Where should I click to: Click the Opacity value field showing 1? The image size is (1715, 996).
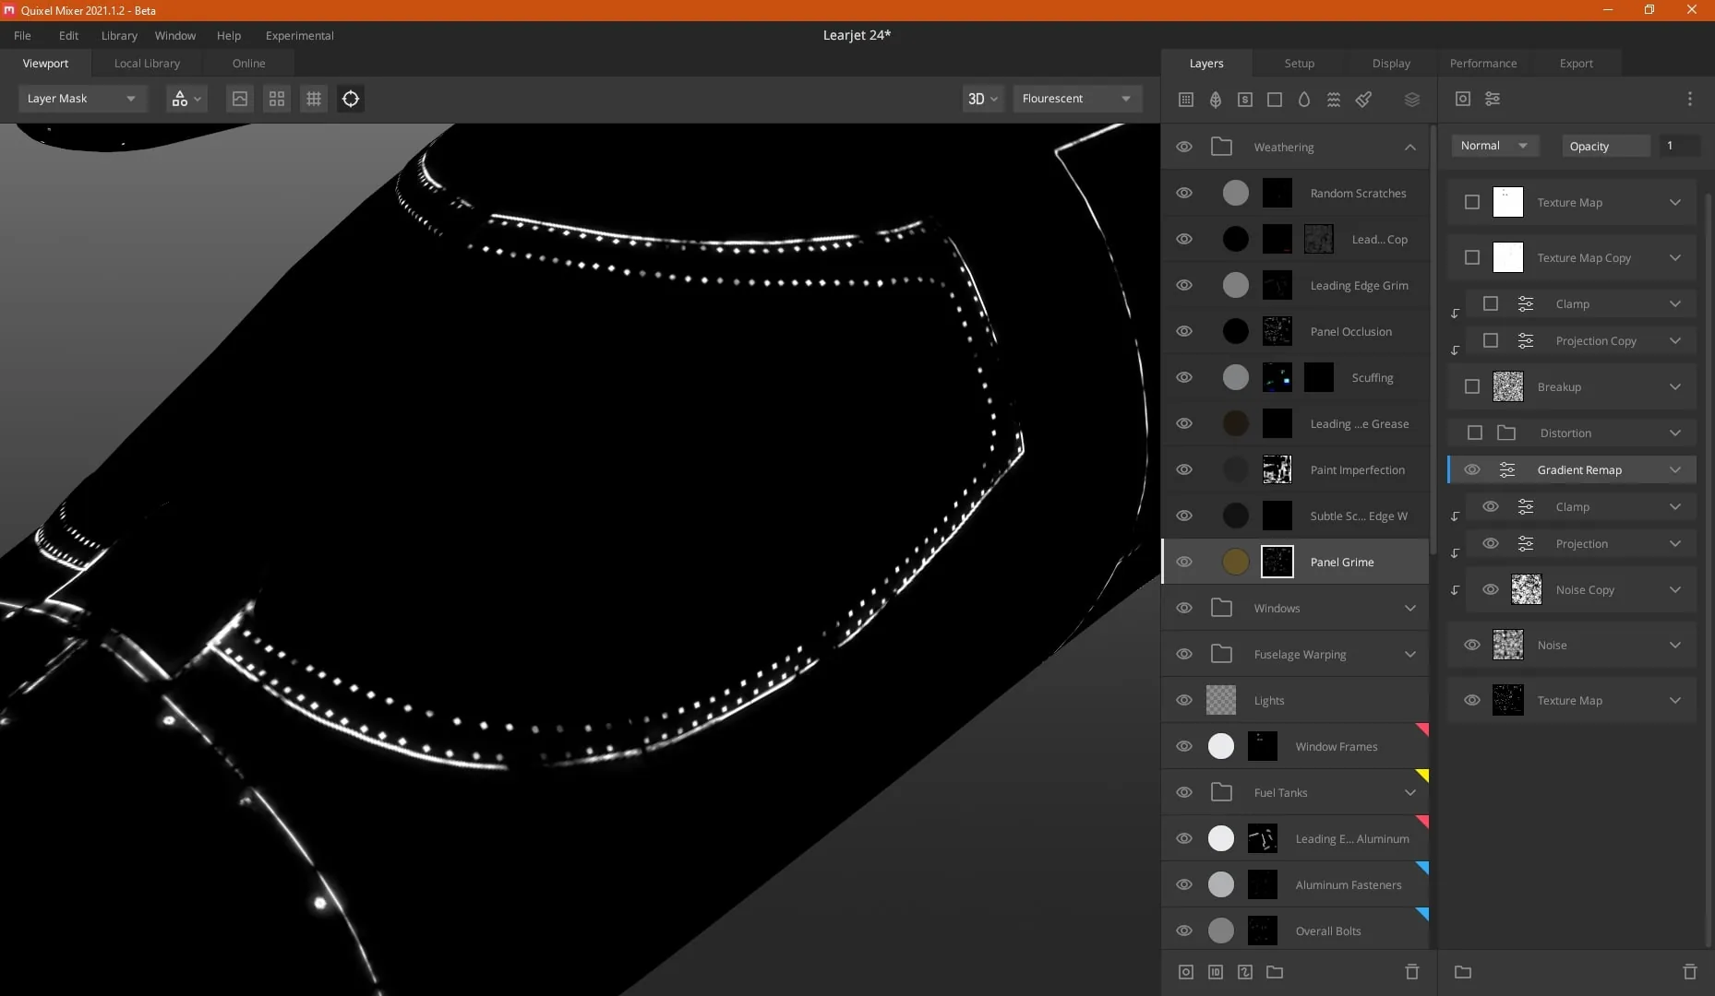[x=1680, y=146]
